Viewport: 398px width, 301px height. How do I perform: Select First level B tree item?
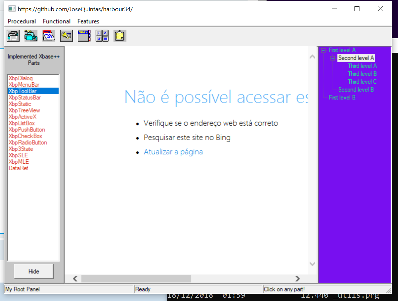tap(342, 97)
